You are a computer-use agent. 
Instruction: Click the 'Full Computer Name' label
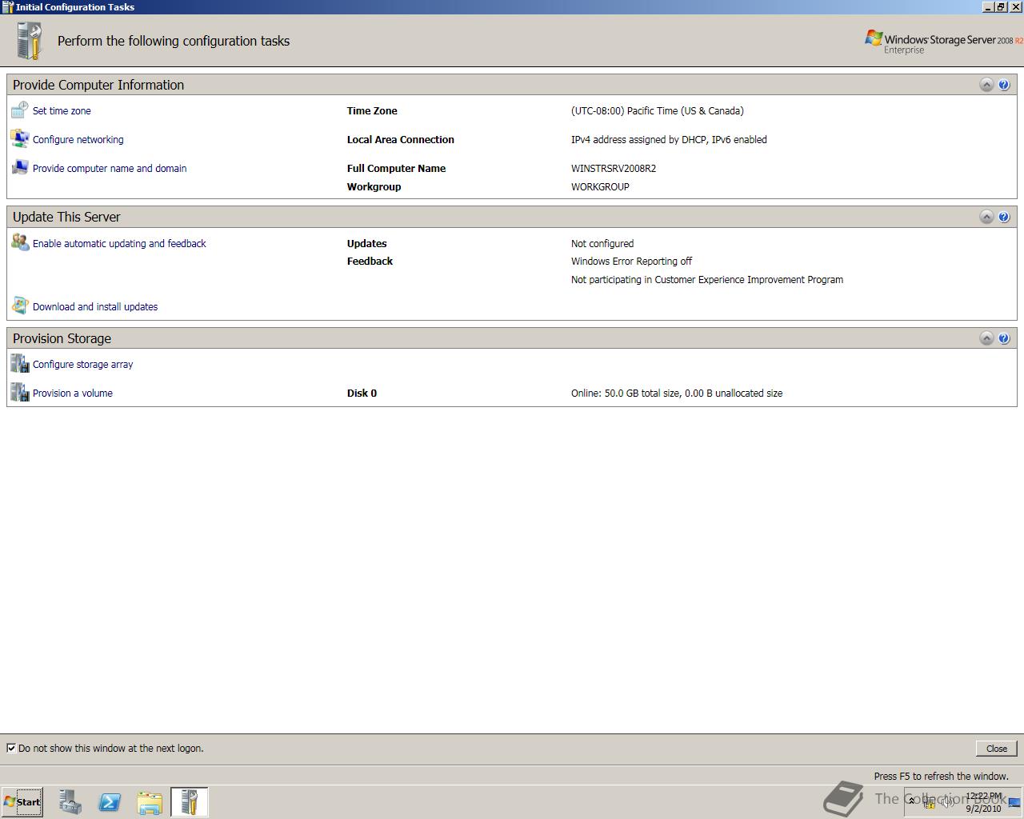point(396,169)
